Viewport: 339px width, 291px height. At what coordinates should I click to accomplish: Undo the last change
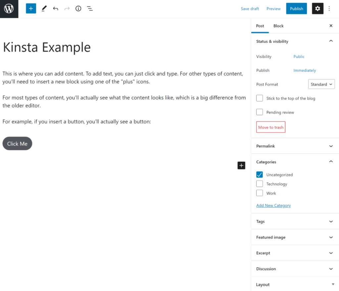(56, 8)
